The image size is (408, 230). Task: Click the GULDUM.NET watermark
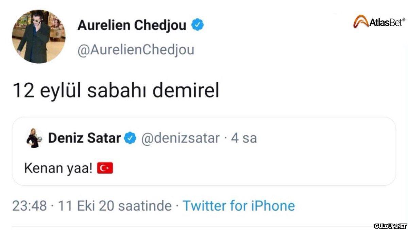[x=390, y=226]
